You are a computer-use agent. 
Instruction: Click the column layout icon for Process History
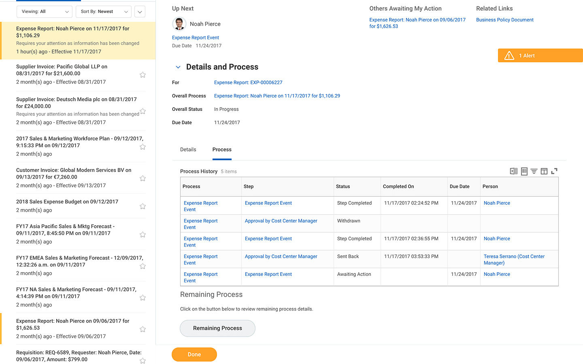click(x=544, y=171)
